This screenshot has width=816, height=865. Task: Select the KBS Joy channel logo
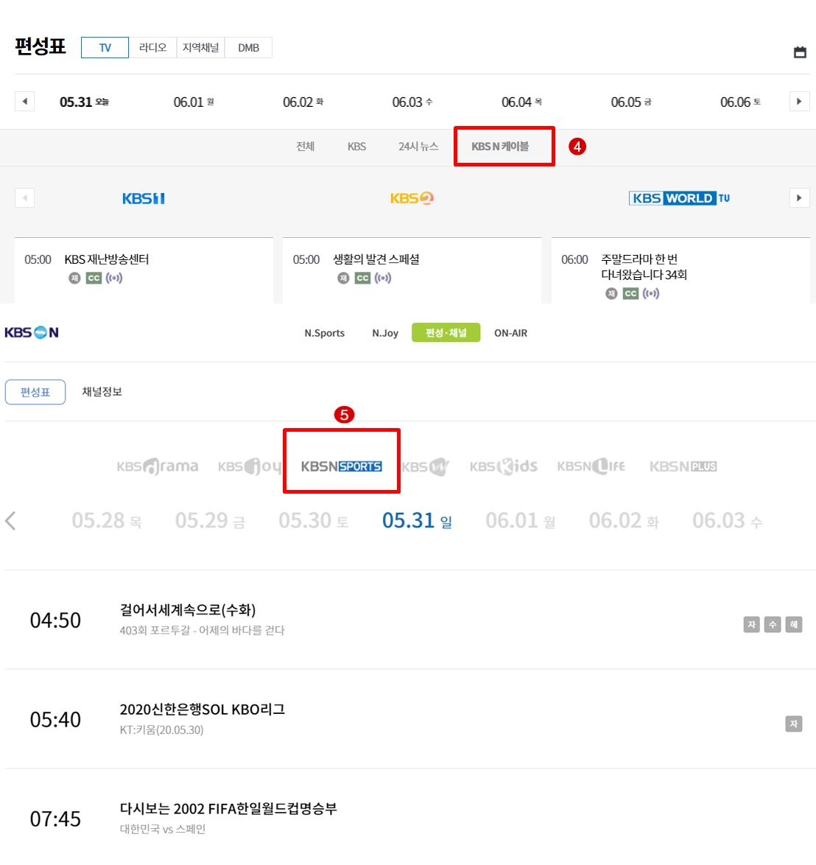249,466
